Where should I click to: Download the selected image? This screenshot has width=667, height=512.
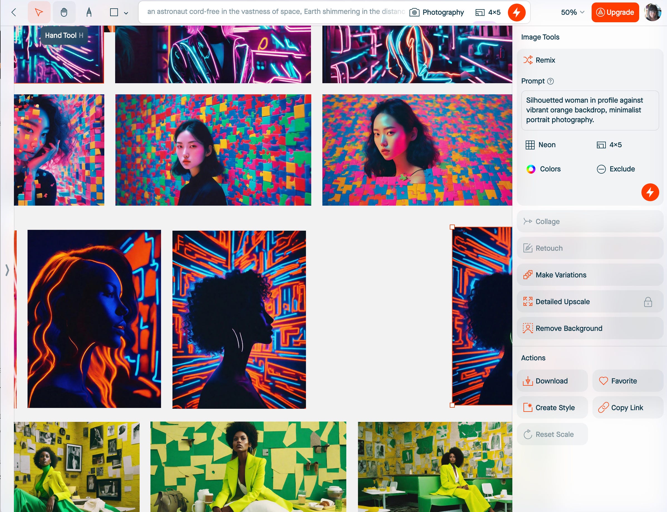coord(552,381)
